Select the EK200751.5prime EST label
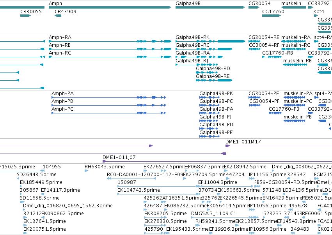This screenshot has width=332, height=235. pos(44,229)
